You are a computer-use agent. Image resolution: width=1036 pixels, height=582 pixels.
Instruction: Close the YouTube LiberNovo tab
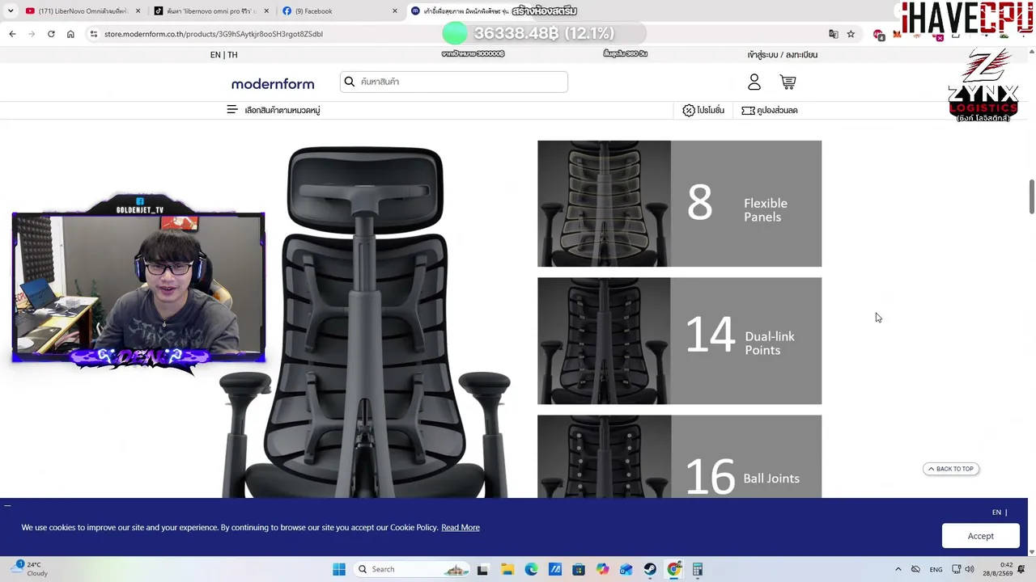coord(138,11)
